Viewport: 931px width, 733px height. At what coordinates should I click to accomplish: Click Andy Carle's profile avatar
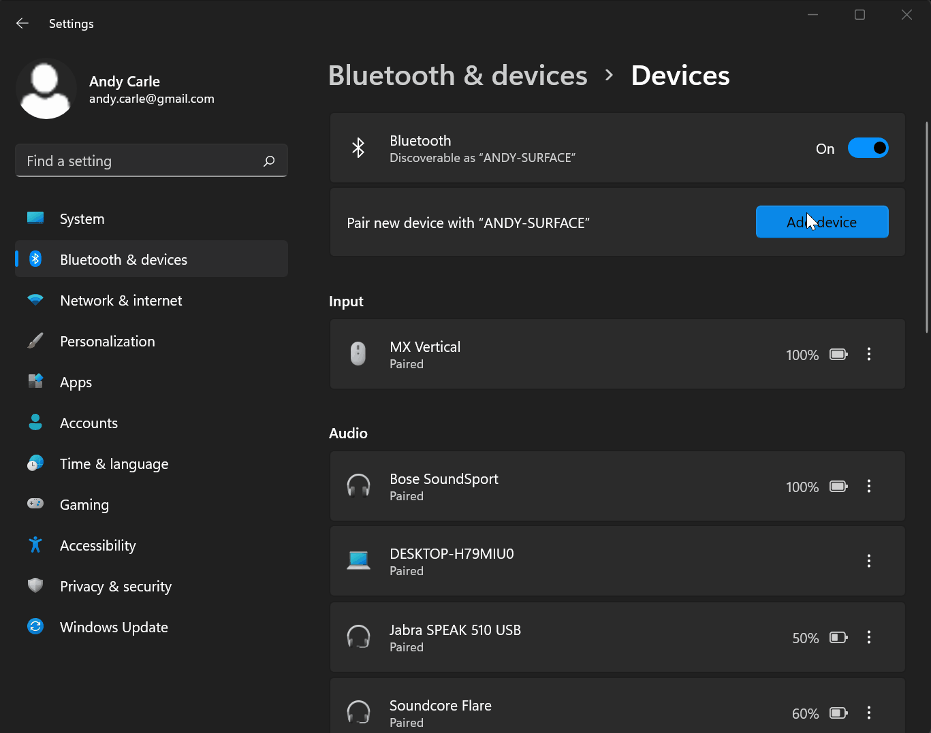(x=46, y=89)
